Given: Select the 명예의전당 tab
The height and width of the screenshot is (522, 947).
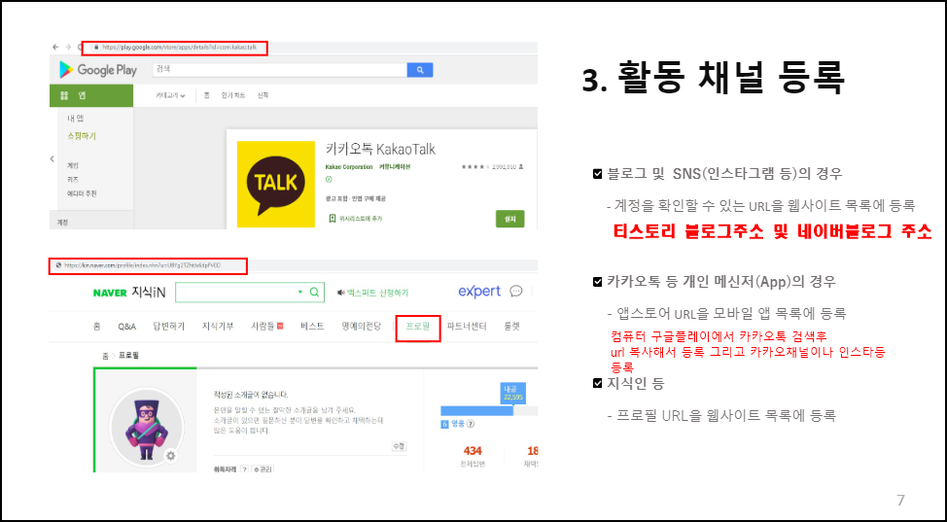Looking at the screenshot, I should [x=361, y=327].
